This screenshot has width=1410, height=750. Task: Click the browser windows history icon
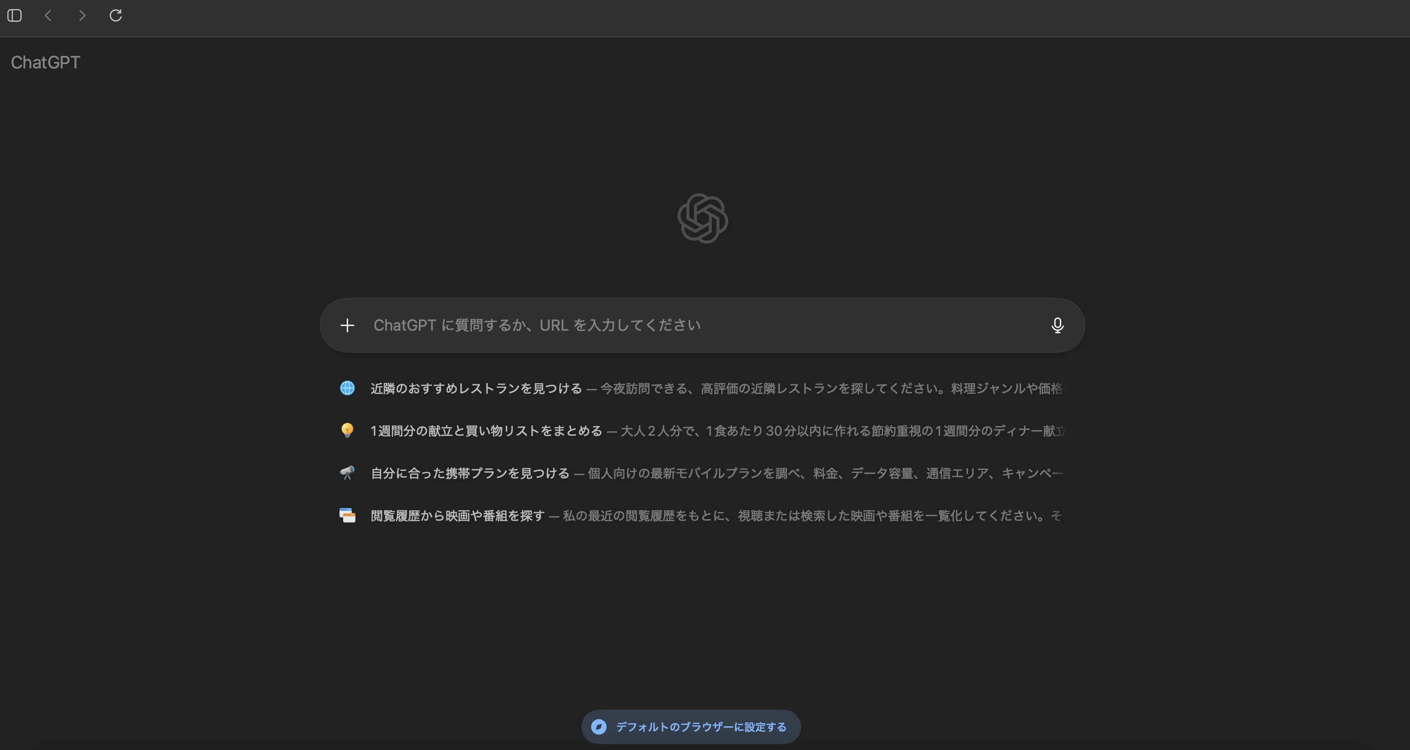pyautogui.click(x=347, y=515)
